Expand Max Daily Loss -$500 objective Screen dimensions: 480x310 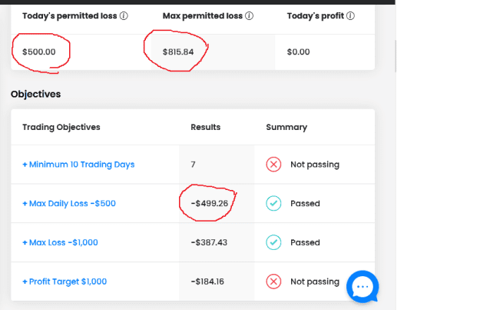click(x=69, y=204)
